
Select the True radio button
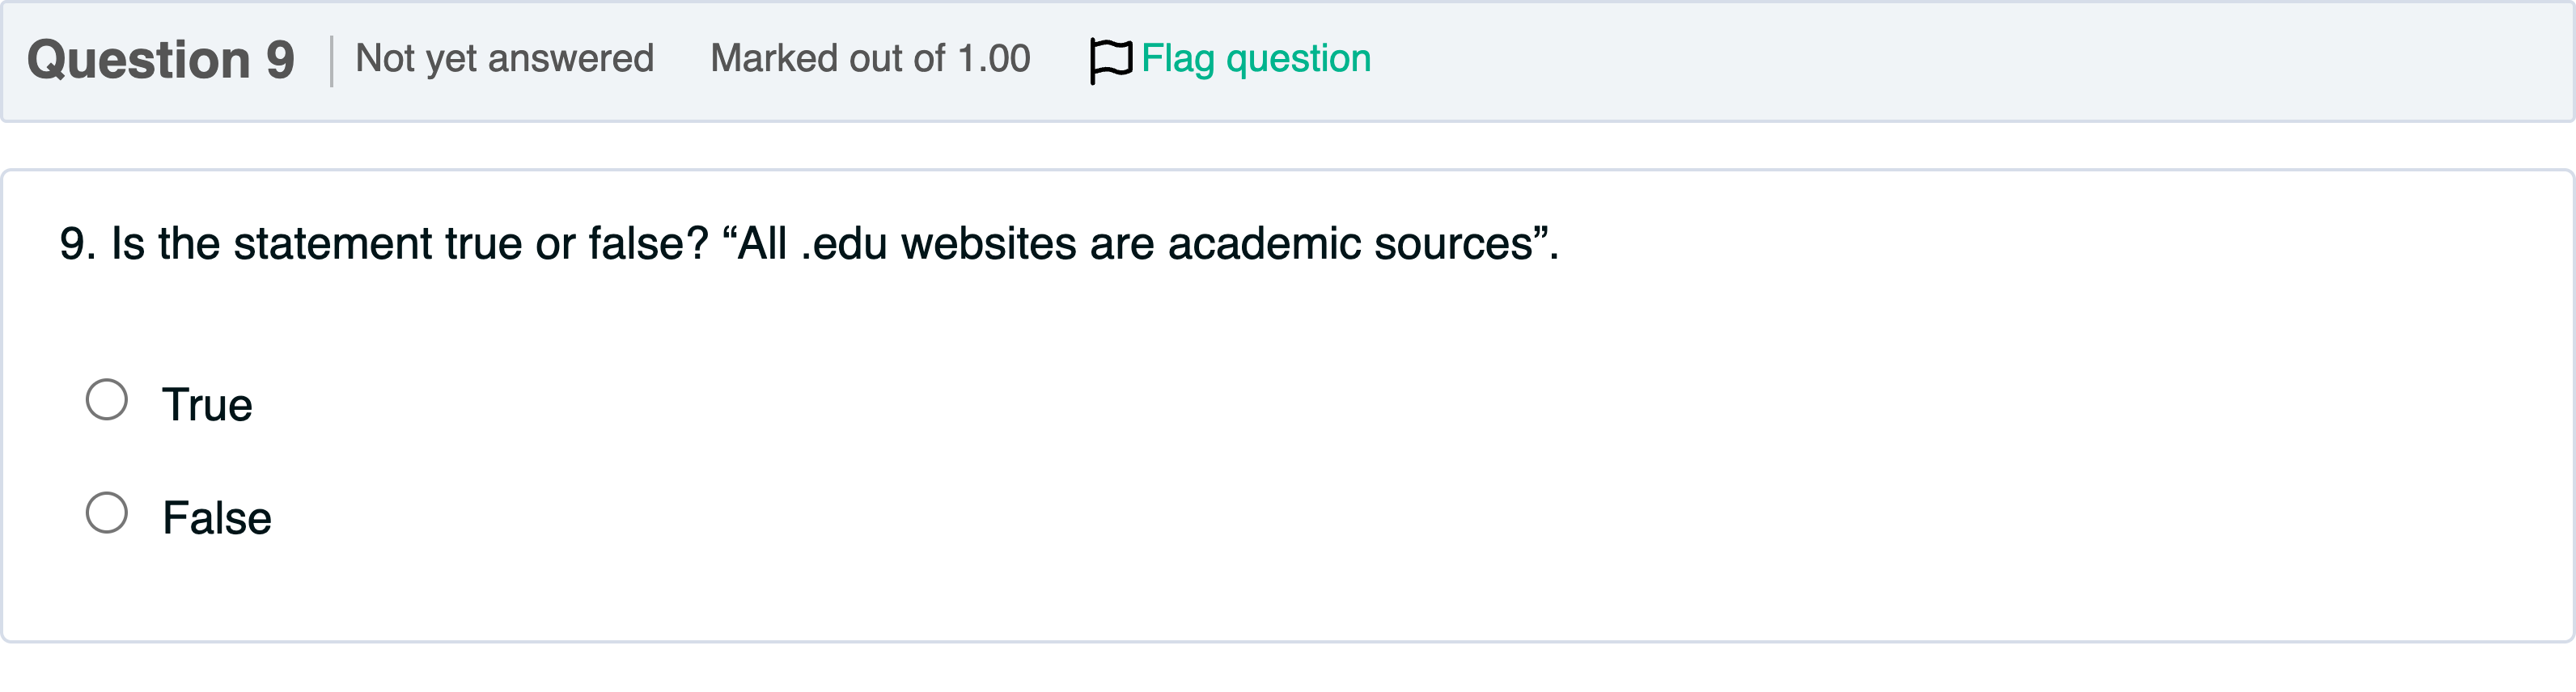pos(107,399)
